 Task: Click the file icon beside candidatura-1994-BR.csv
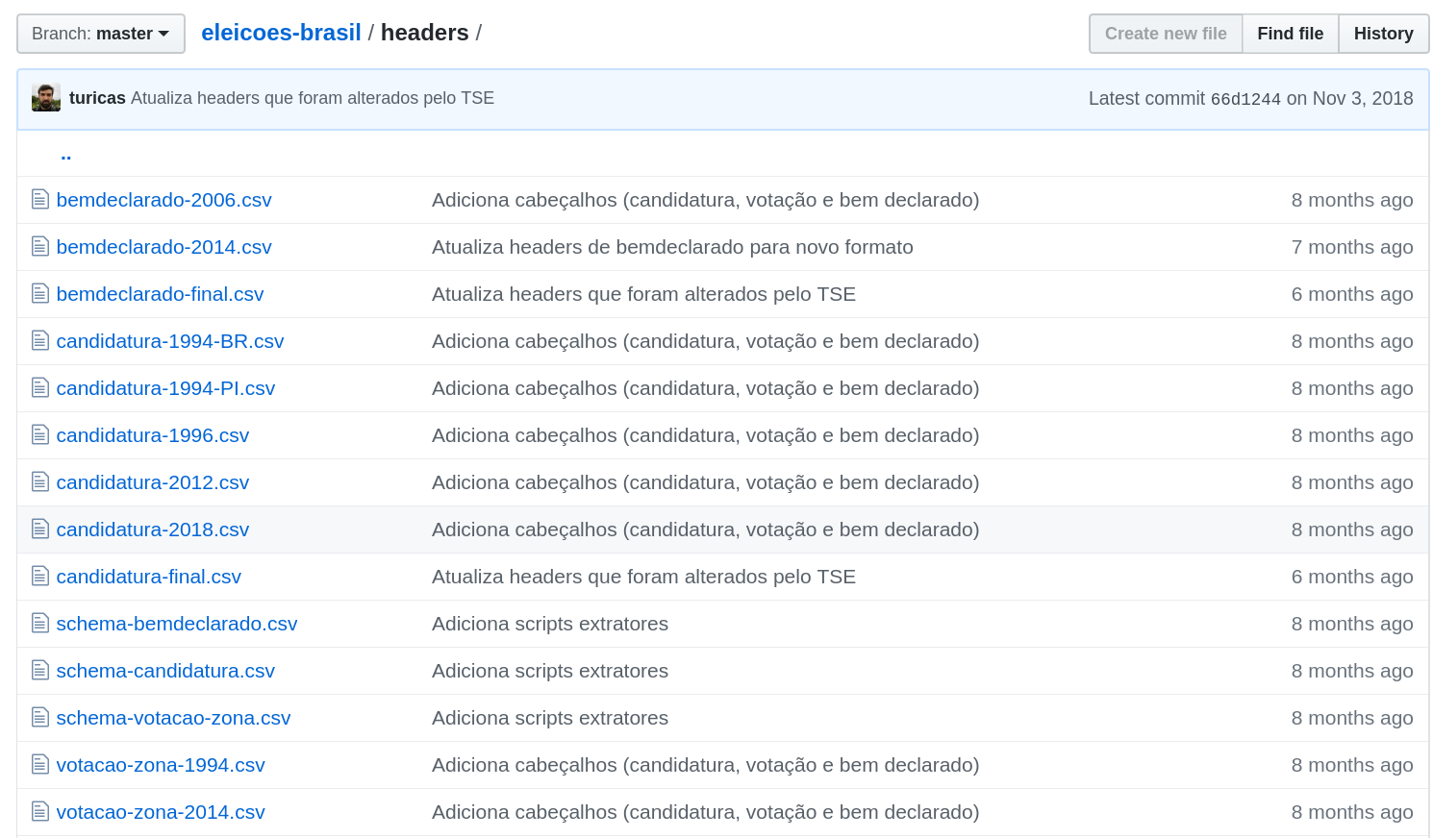point(40,341)
